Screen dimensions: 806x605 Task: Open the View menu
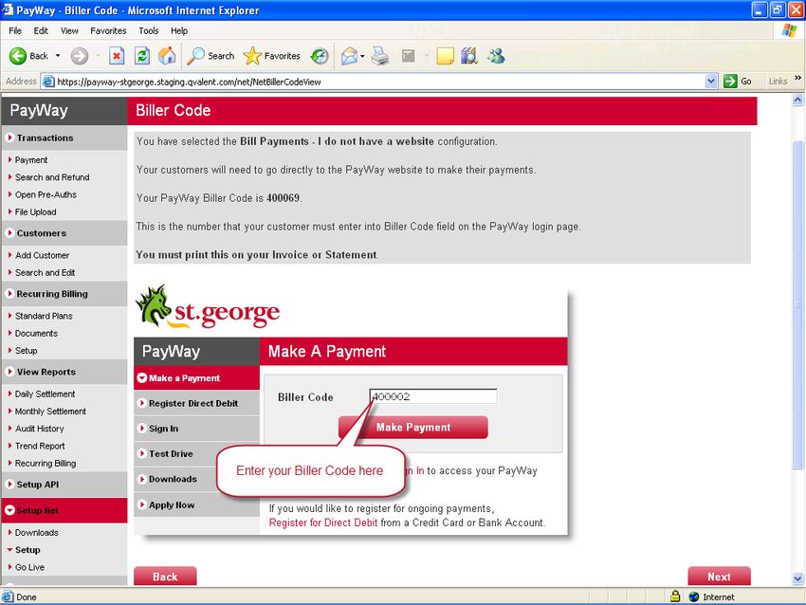point(69,31)
